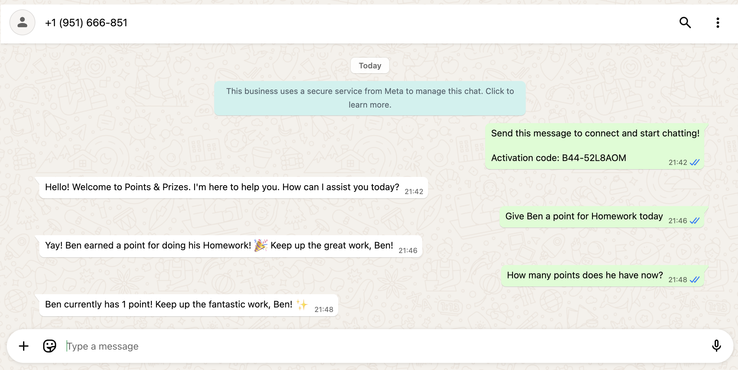Image resolution: width=738 pixels, height=370 pixels.
Task: Open contact info via phone number title
Action: click(86, 23)
